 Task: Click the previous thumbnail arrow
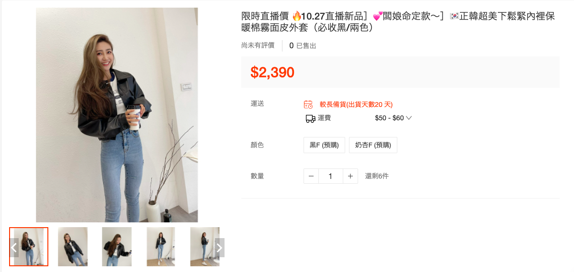pyautogui.click(x=14, y=248)
